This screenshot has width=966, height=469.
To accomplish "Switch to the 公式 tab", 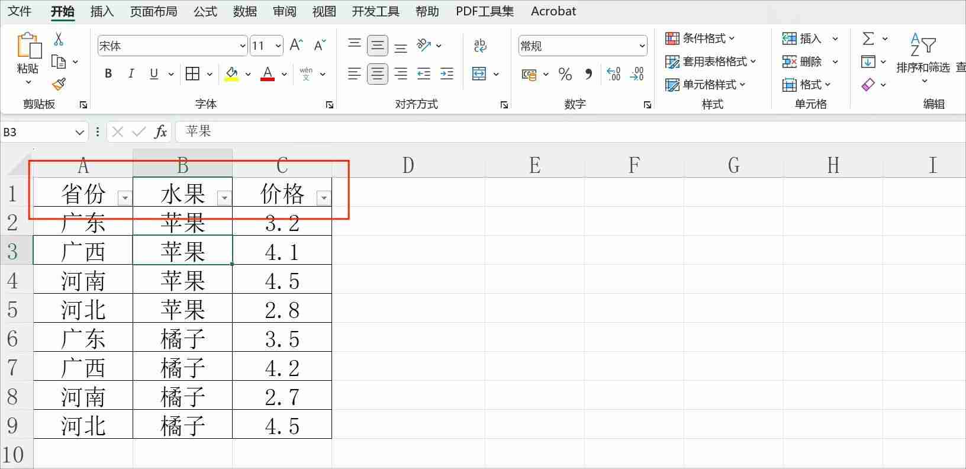I will click(x=205, y=11).
